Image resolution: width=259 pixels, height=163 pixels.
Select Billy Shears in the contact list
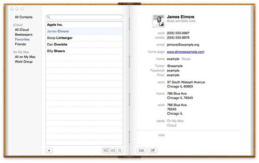[84, 51]
